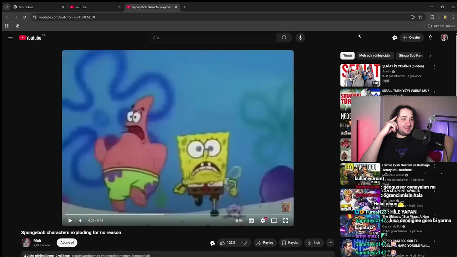Viewport: 457px width, 257px height.
Task: Go back in browser history
Action: [7, 17]
